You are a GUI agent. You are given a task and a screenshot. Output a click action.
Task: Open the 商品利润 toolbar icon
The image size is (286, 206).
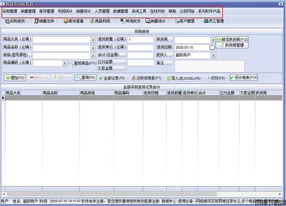(92, 22)
